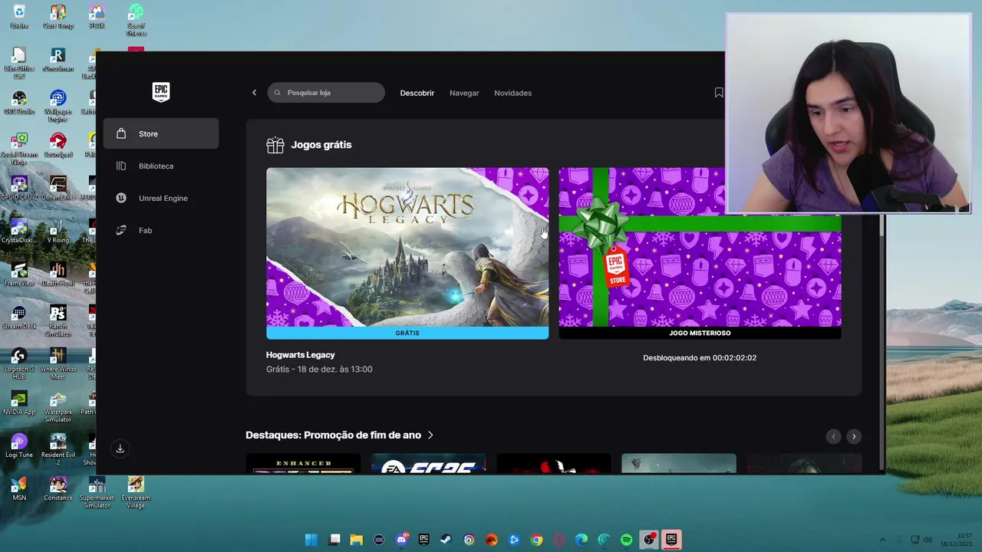Click the Grátis - 18 de dez. text
Screen dimensions: 982x552
(319, 370)
